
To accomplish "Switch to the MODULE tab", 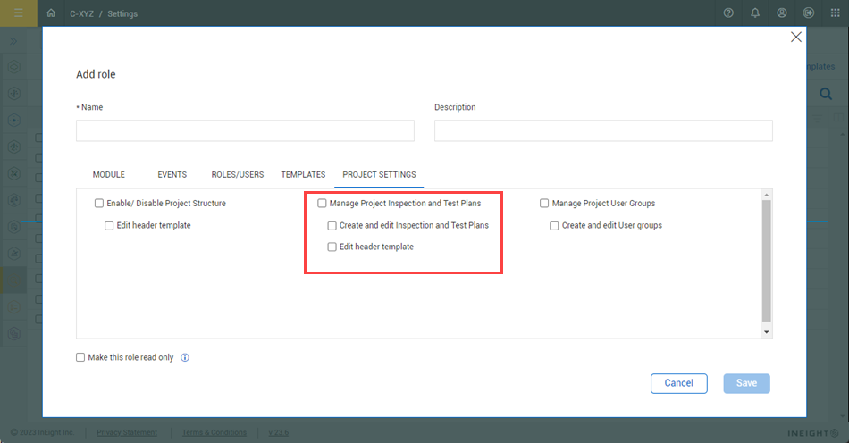I will point(109,175).
